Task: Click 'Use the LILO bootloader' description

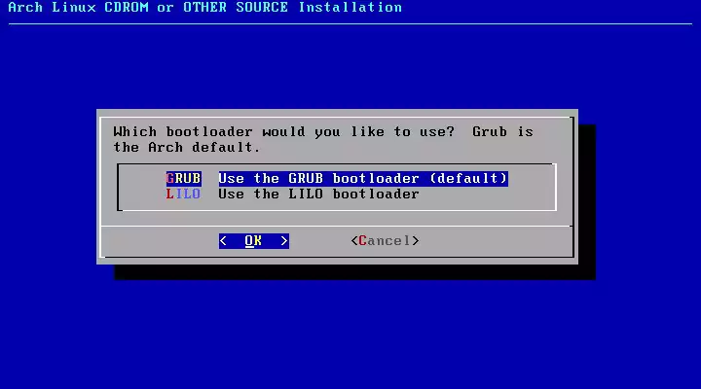Action: point(318,194)
